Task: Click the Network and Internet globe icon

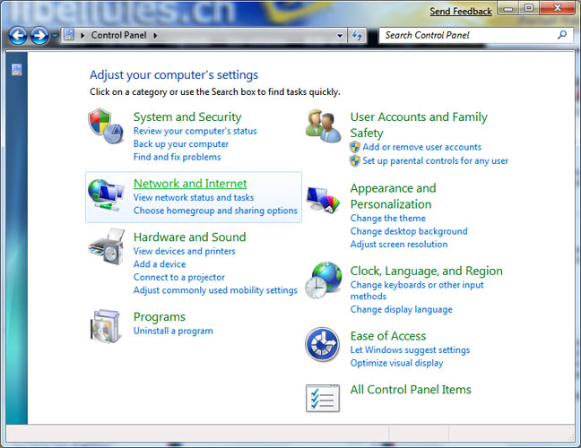Action: coord(106,195)
